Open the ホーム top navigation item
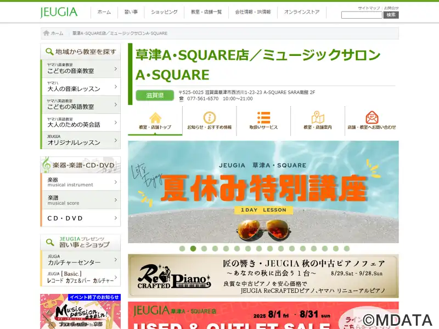Image resolution: width=439 pixels, height=329 pixels. pyautogui.click(x=104, y=12)
